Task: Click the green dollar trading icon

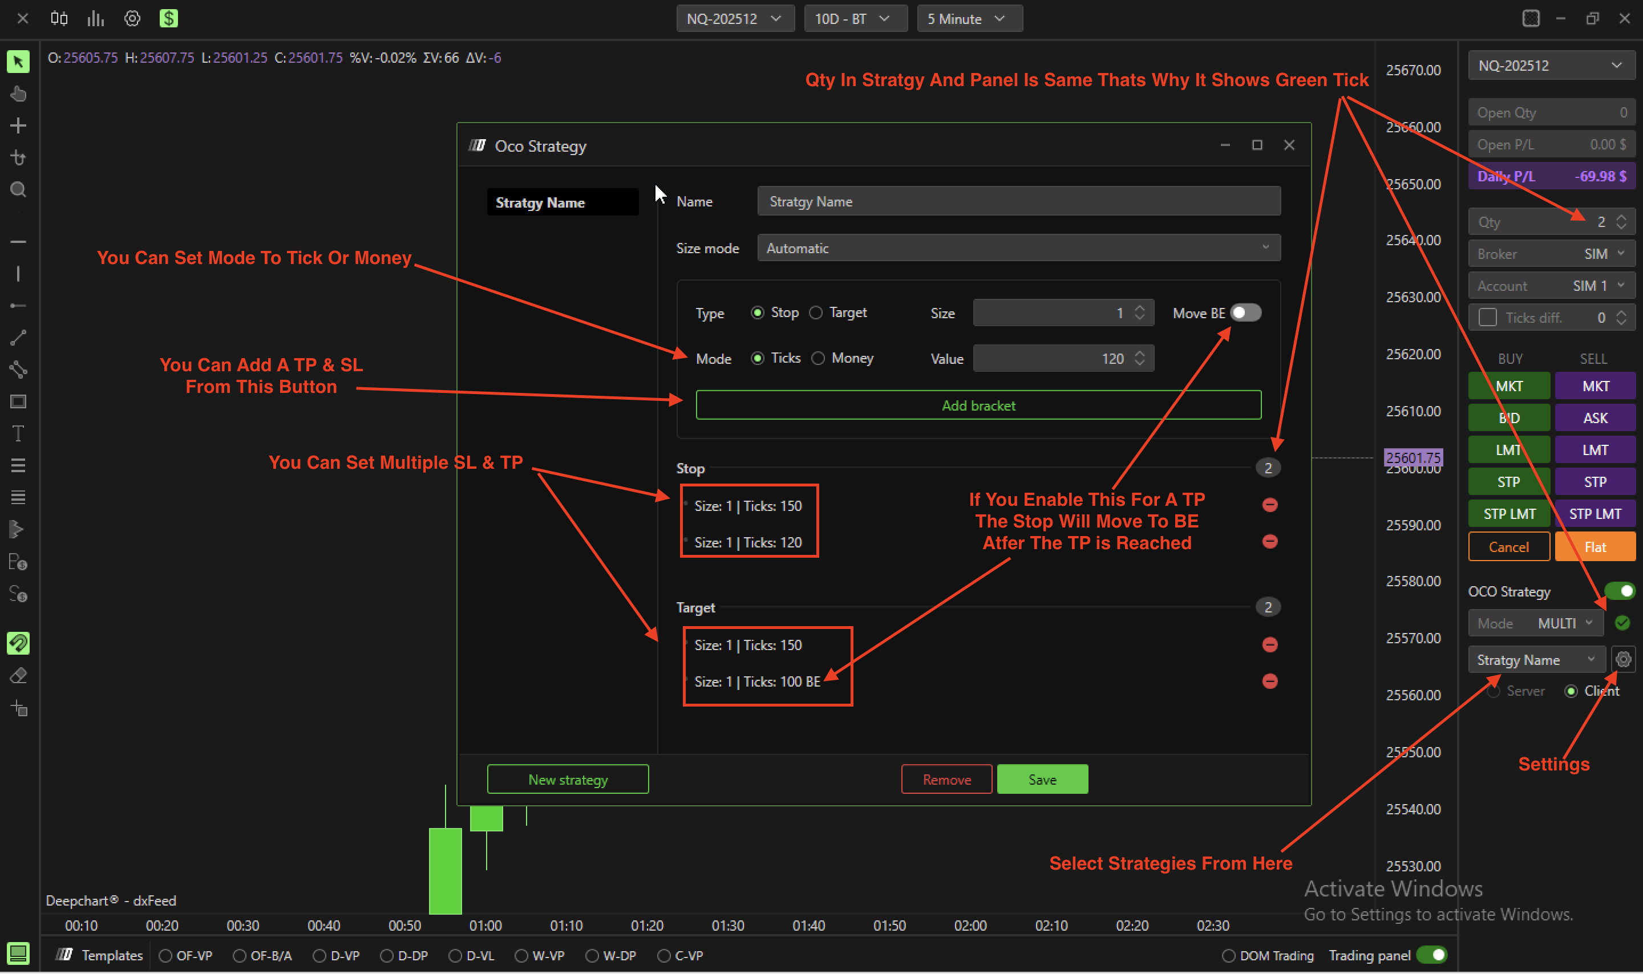Action: 169,18
